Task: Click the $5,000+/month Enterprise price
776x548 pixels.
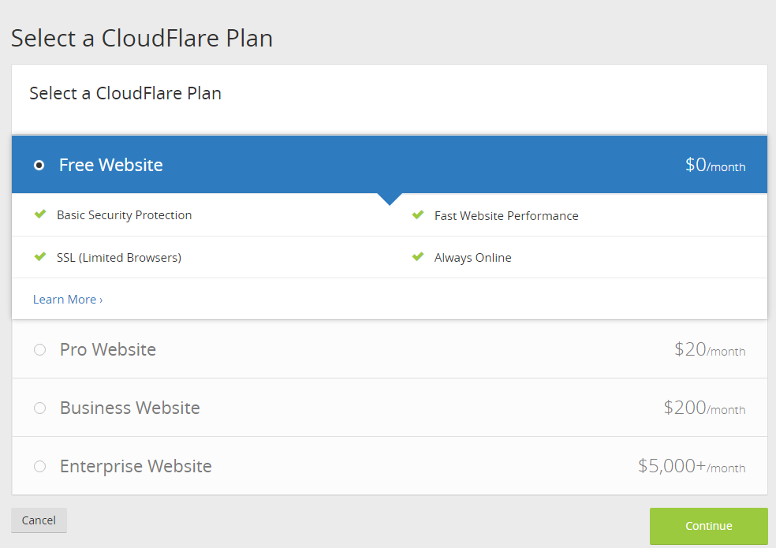Action: (691, 467)
